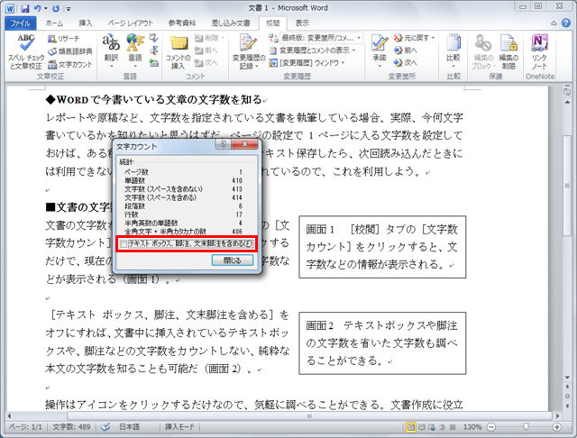This screenshot has width=577, height=438.
Task: Click the top small icon right of 言語
Action: pos(154,38)
